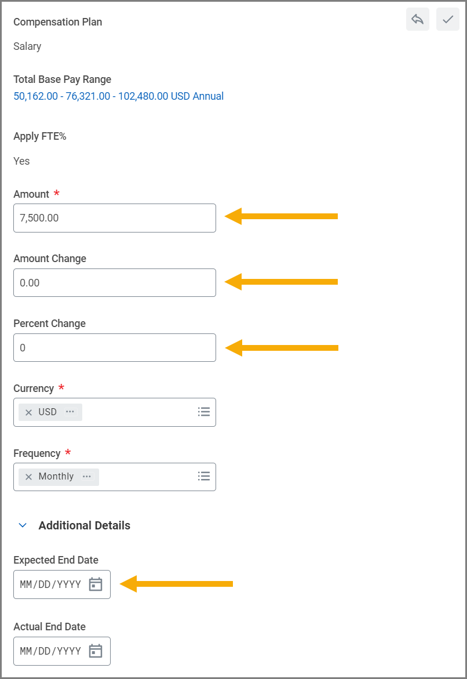467x679 pixels.
Task: Select the USD currency chip
Action: (48, 412)
